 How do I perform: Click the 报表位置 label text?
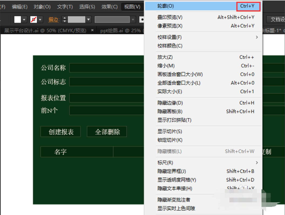coord(53,98)
